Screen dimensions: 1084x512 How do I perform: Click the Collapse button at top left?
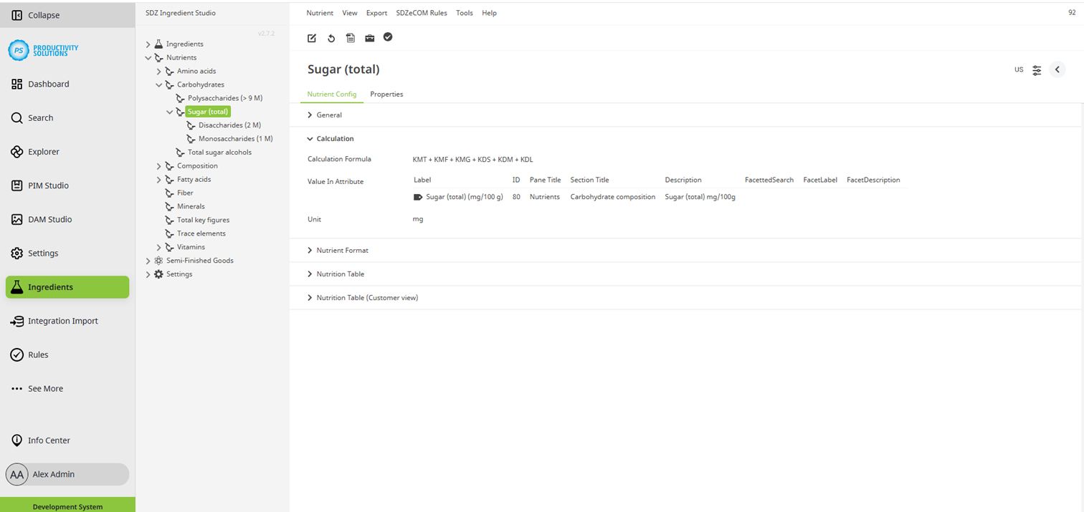[x=37, y=14]
